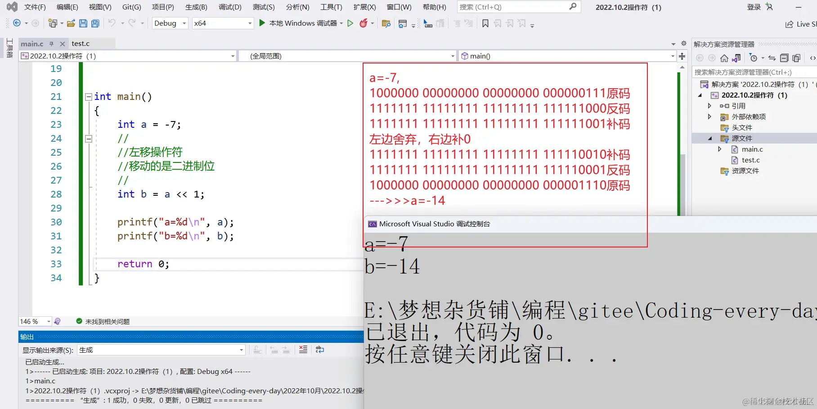Toggle Word Wrap icon in Output panel
This screenshot has height=409, width=817.
[x=320, y=350]
